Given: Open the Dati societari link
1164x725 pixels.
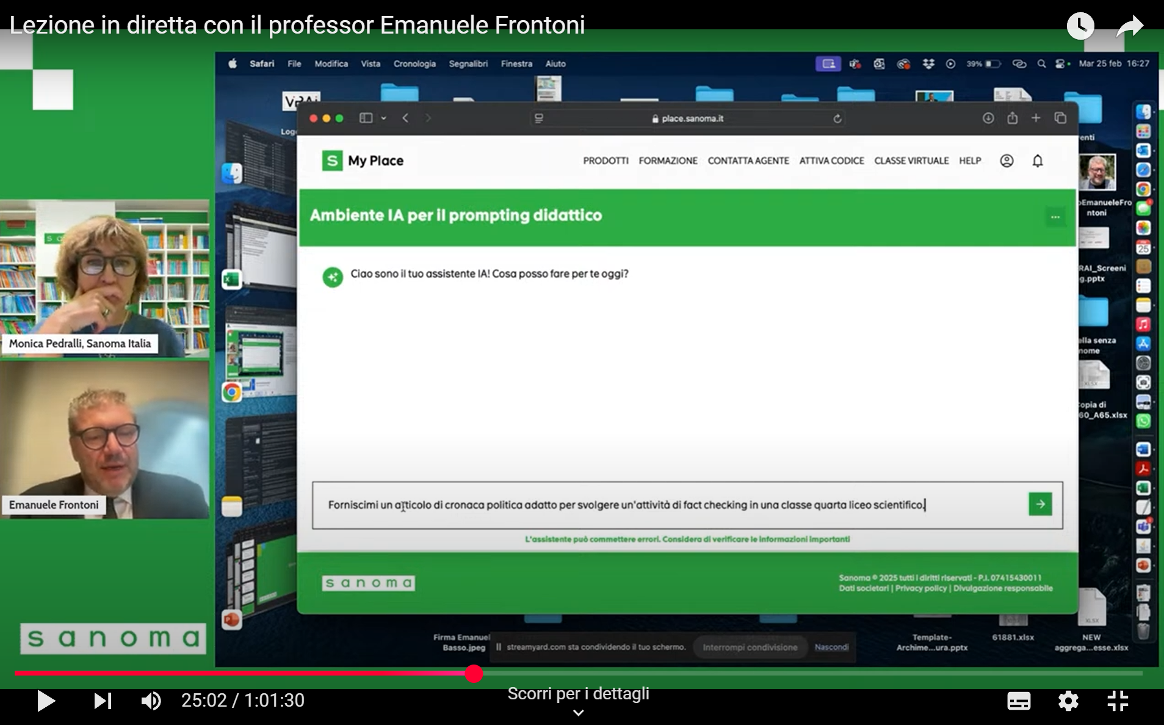Looking at the screenshot, I should [864, 588].
